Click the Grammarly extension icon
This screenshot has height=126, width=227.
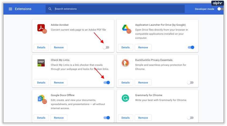pyautogui.click(x=125, y=98)
